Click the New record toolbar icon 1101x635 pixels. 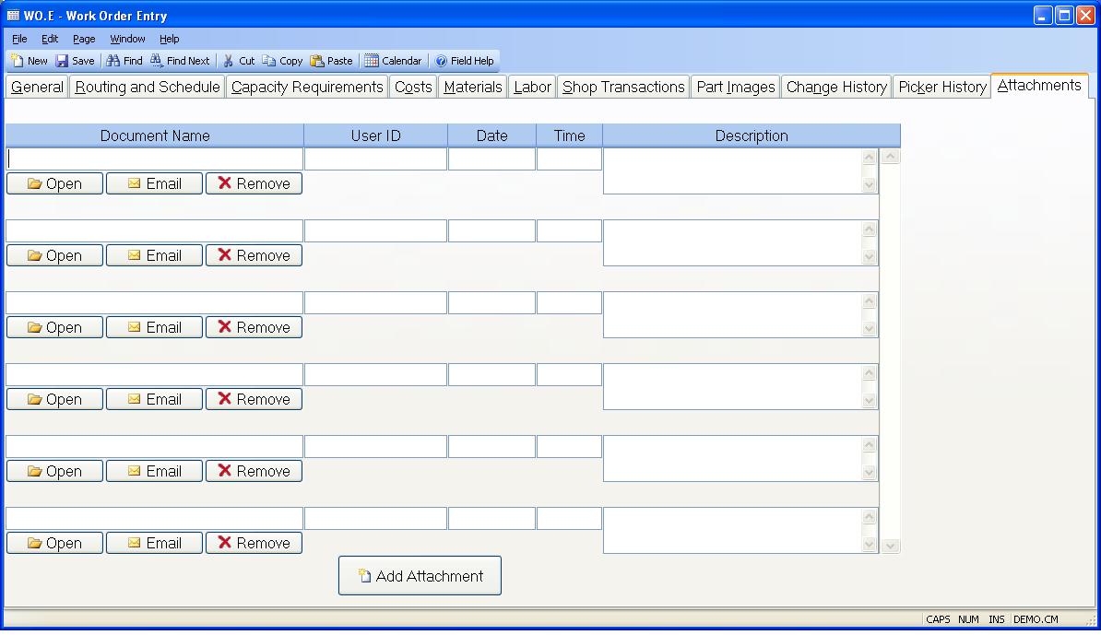tap(18, 61)
